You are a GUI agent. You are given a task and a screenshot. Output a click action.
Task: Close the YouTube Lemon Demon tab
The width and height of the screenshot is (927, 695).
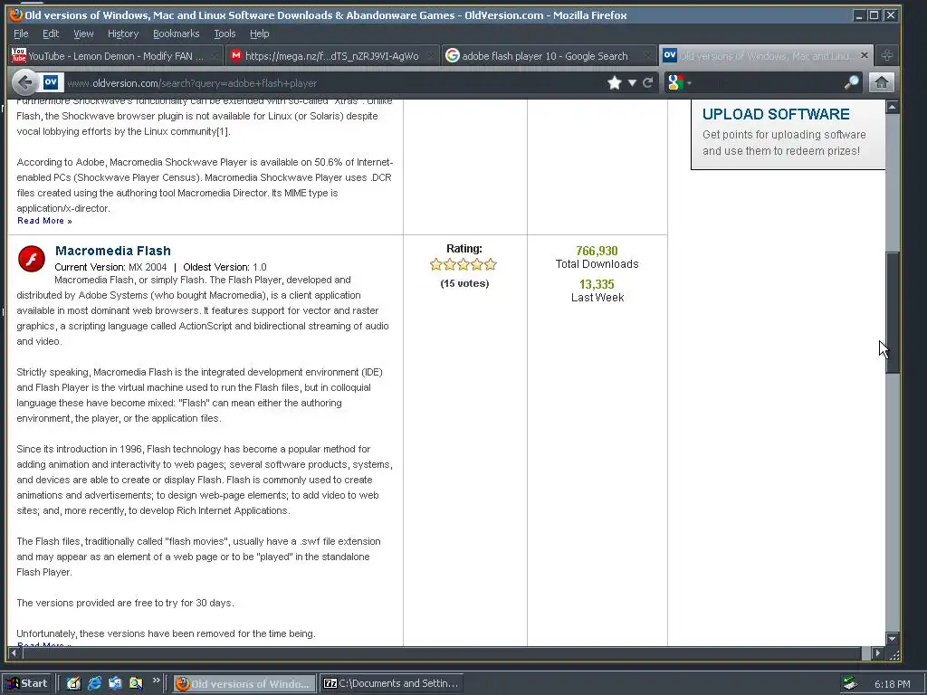tap(214, 56)
